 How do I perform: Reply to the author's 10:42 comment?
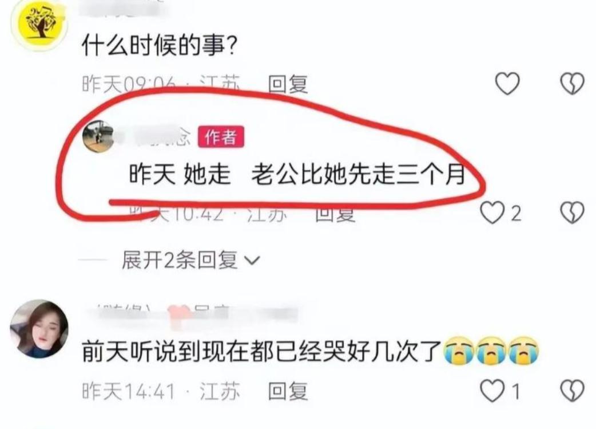tap(335, 214)
